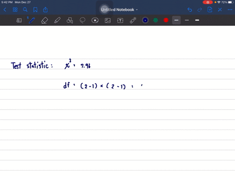Toggle the page view mode icon
Viewport: 235px width, 176px height.
click(19, 21)
